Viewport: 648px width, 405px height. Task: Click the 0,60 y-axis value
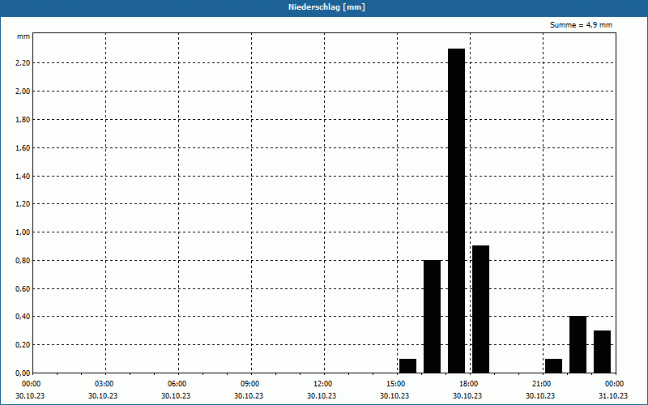point(23,288)
